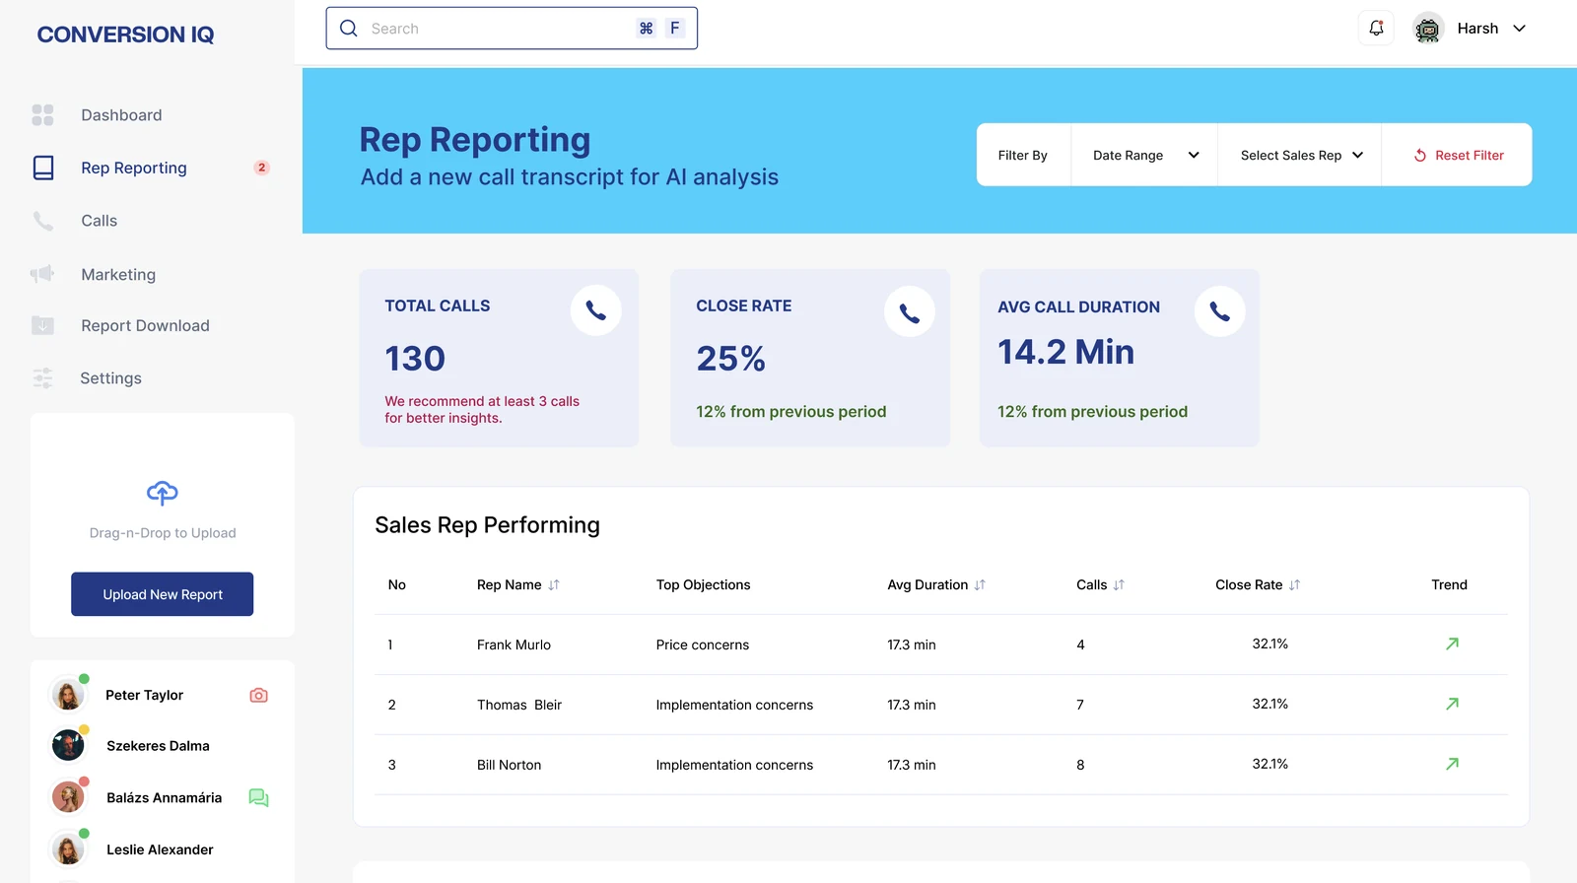Click the trend arrow for Frank Murlo
1577x883 pixels.
(x=1452, y=644)
